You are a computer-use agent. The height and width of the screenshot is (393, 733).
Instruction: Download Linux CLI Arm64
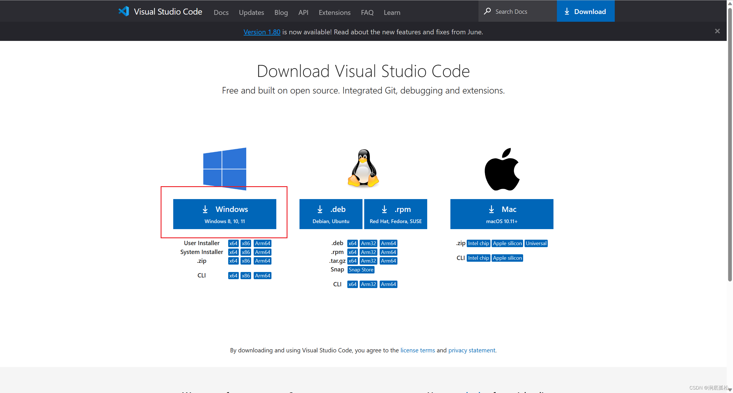pyautogui.click(x=389, y=284)
